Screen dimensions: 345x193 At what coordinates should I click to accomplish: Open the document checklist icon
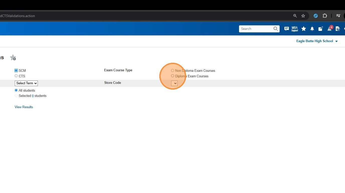(338, 29)
